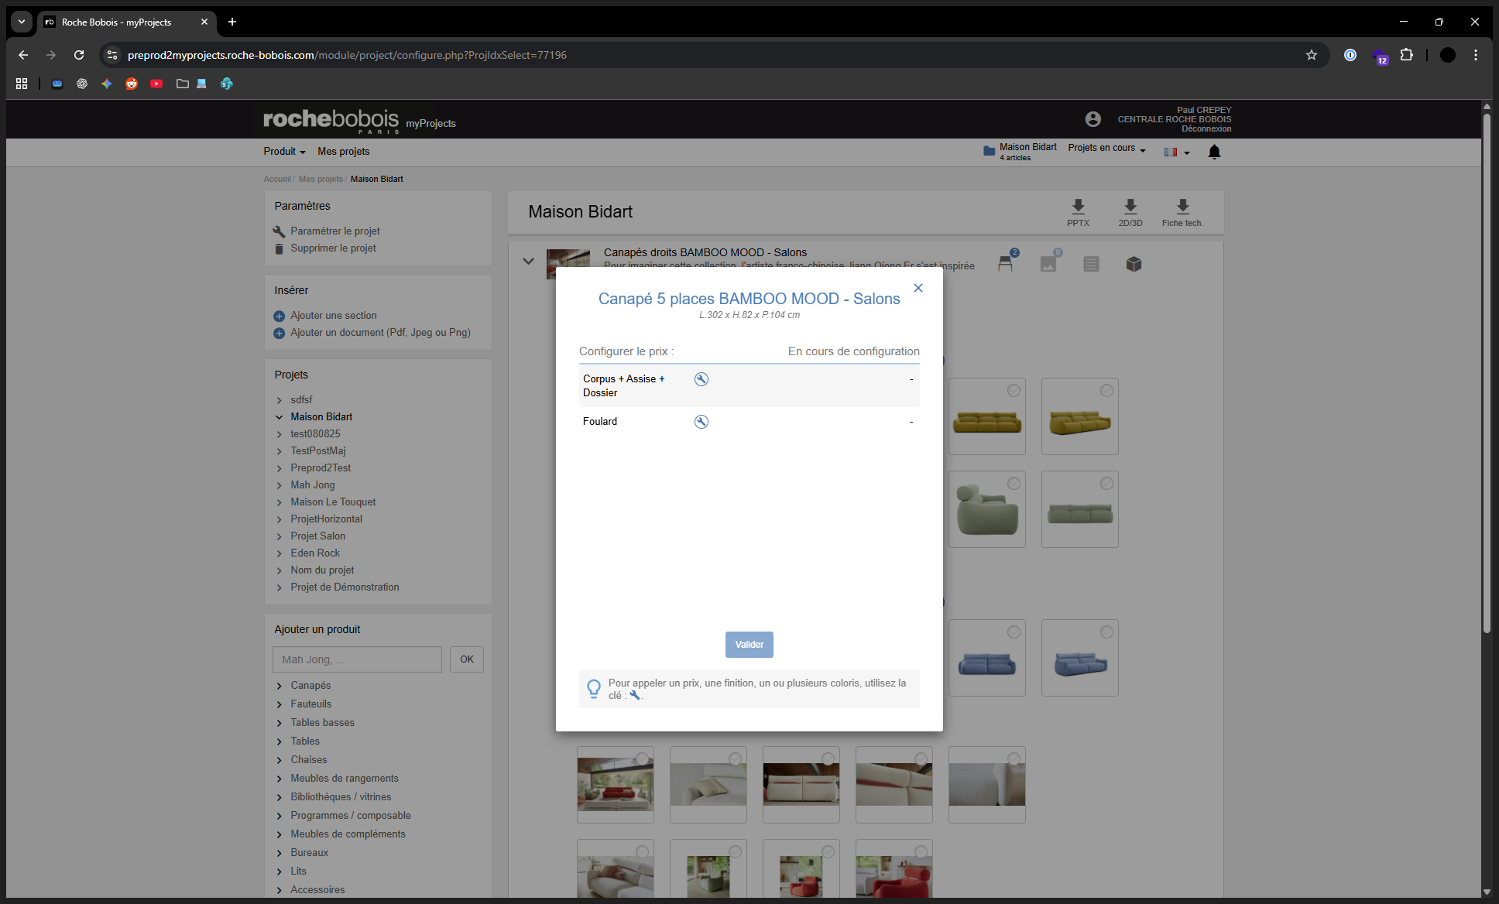Download the project as PPTX
The image size is (1499, 904).
coord(1078,211)
